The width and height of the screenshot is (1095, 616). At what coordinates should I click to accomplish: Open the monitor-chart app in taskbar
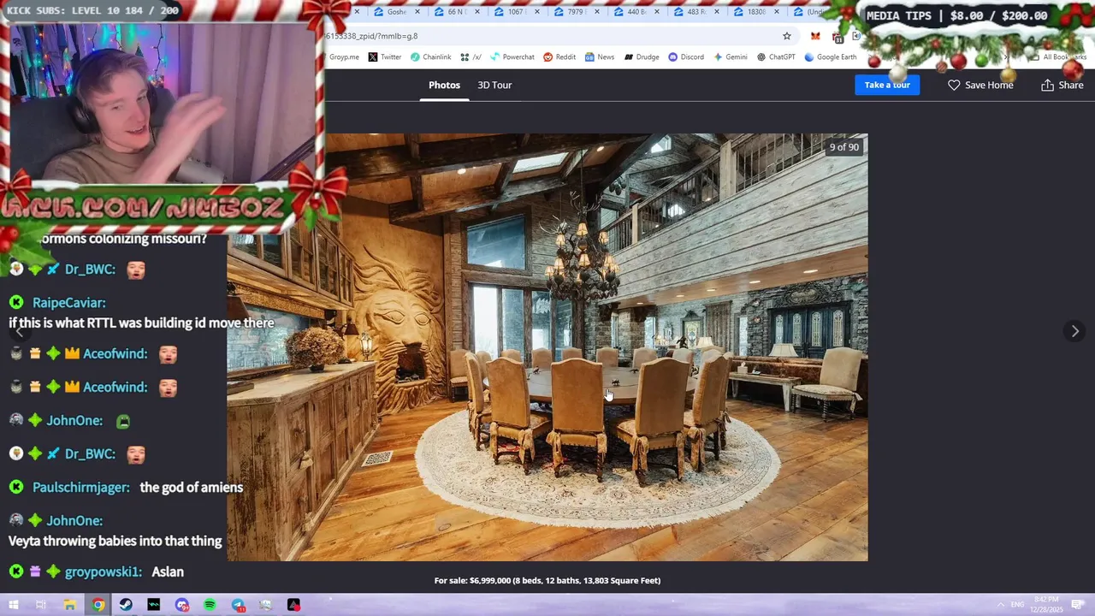click(265, 605)
